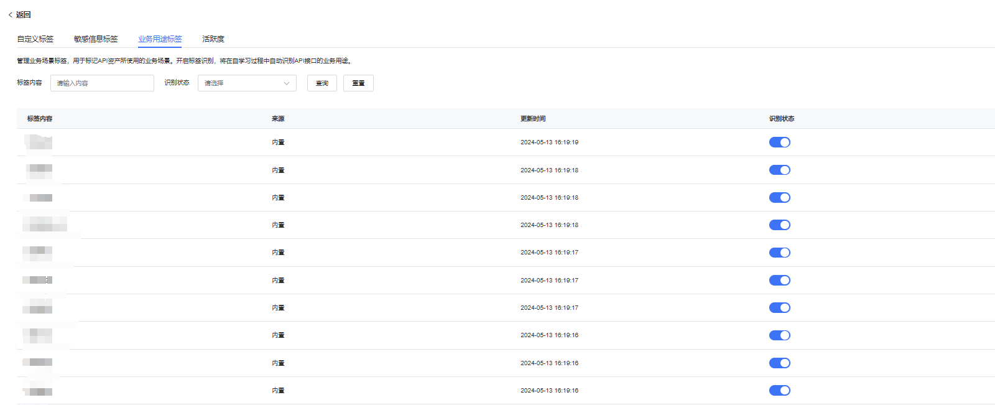995x405 pixels.
Task: Turn off the third row's 识别状态 switch
Action: pyautogui.click(x=779, y=197)
